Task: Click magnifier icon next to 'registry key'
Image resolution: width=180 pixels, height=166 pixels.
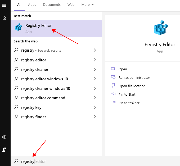Action: pyautogui.click(x=16, y=107)
